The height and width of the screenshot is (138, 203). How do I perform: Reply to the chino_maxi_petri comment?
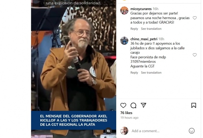(134, 73)
